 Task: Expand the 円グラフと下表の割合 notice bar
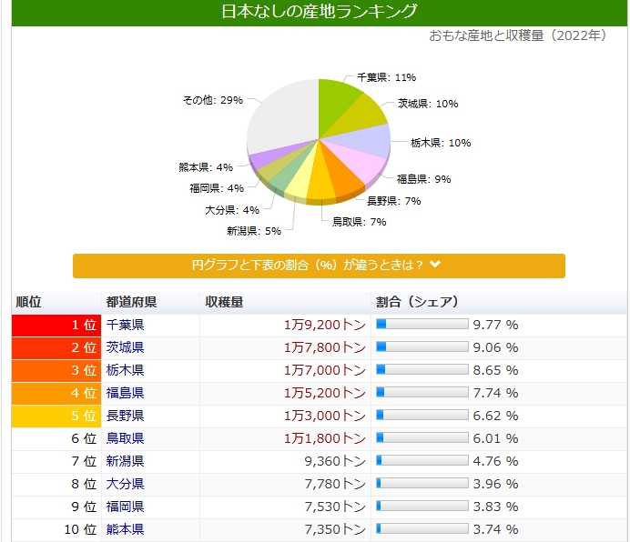[310, 266]
